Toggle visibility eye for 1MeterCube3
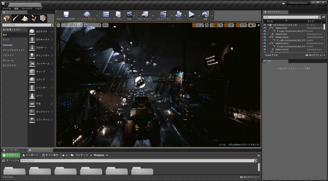The width and height of the screenshot is (328, 181). (x=265, y=28)
